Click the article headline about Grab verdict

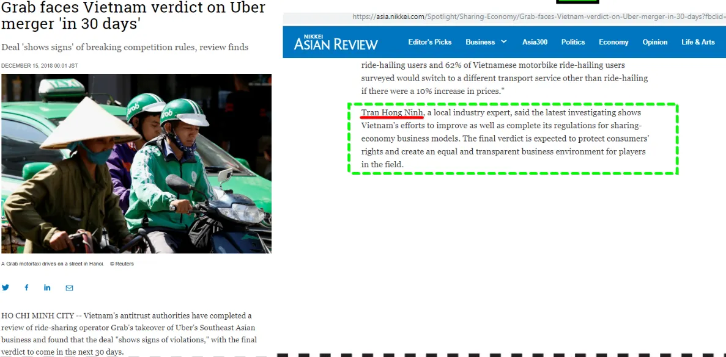pos(133,15)
